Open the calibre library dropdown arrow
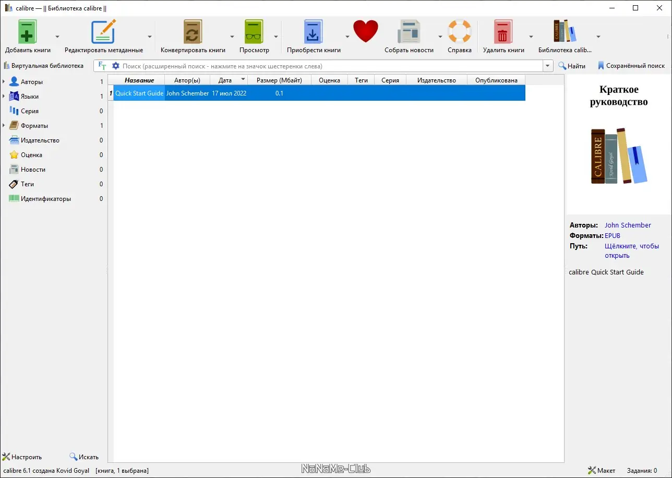Viewport: 672px width, 478px height. click(598, 37)
